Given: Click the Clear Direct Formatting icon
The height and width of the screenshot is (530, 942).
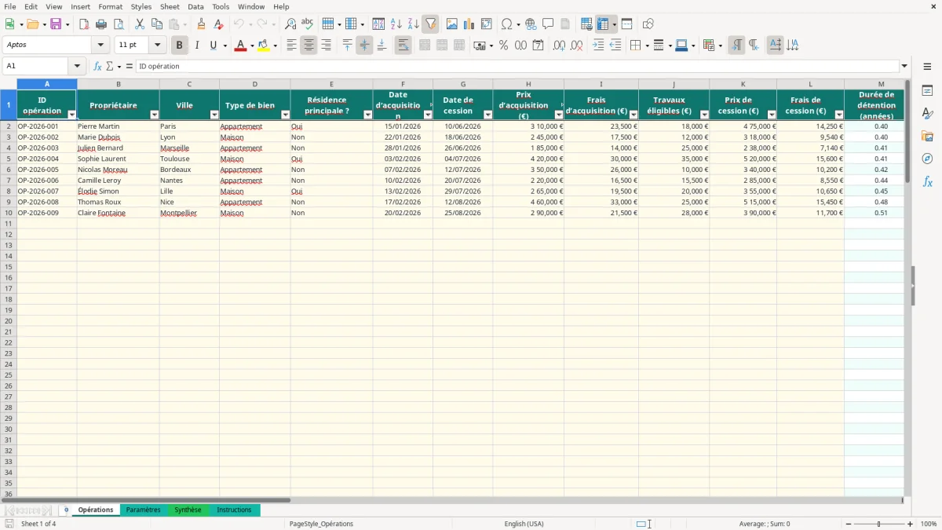Looking at the screenshot, I should [x=219, y=24].
